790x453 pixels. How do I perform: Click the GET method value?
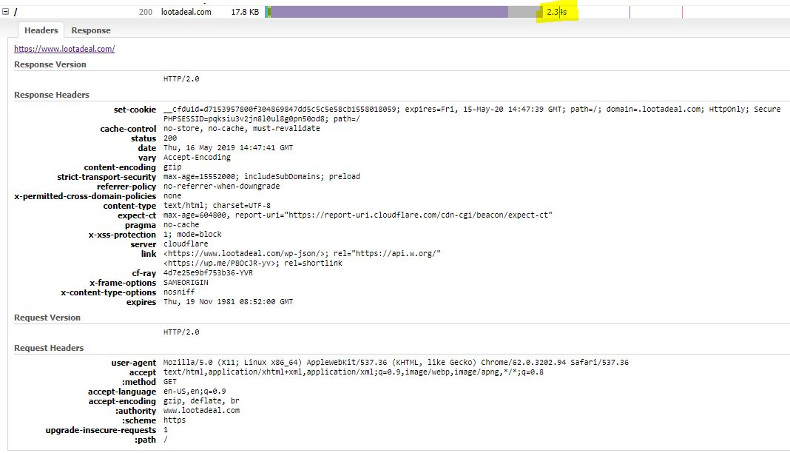coord(170,381)
